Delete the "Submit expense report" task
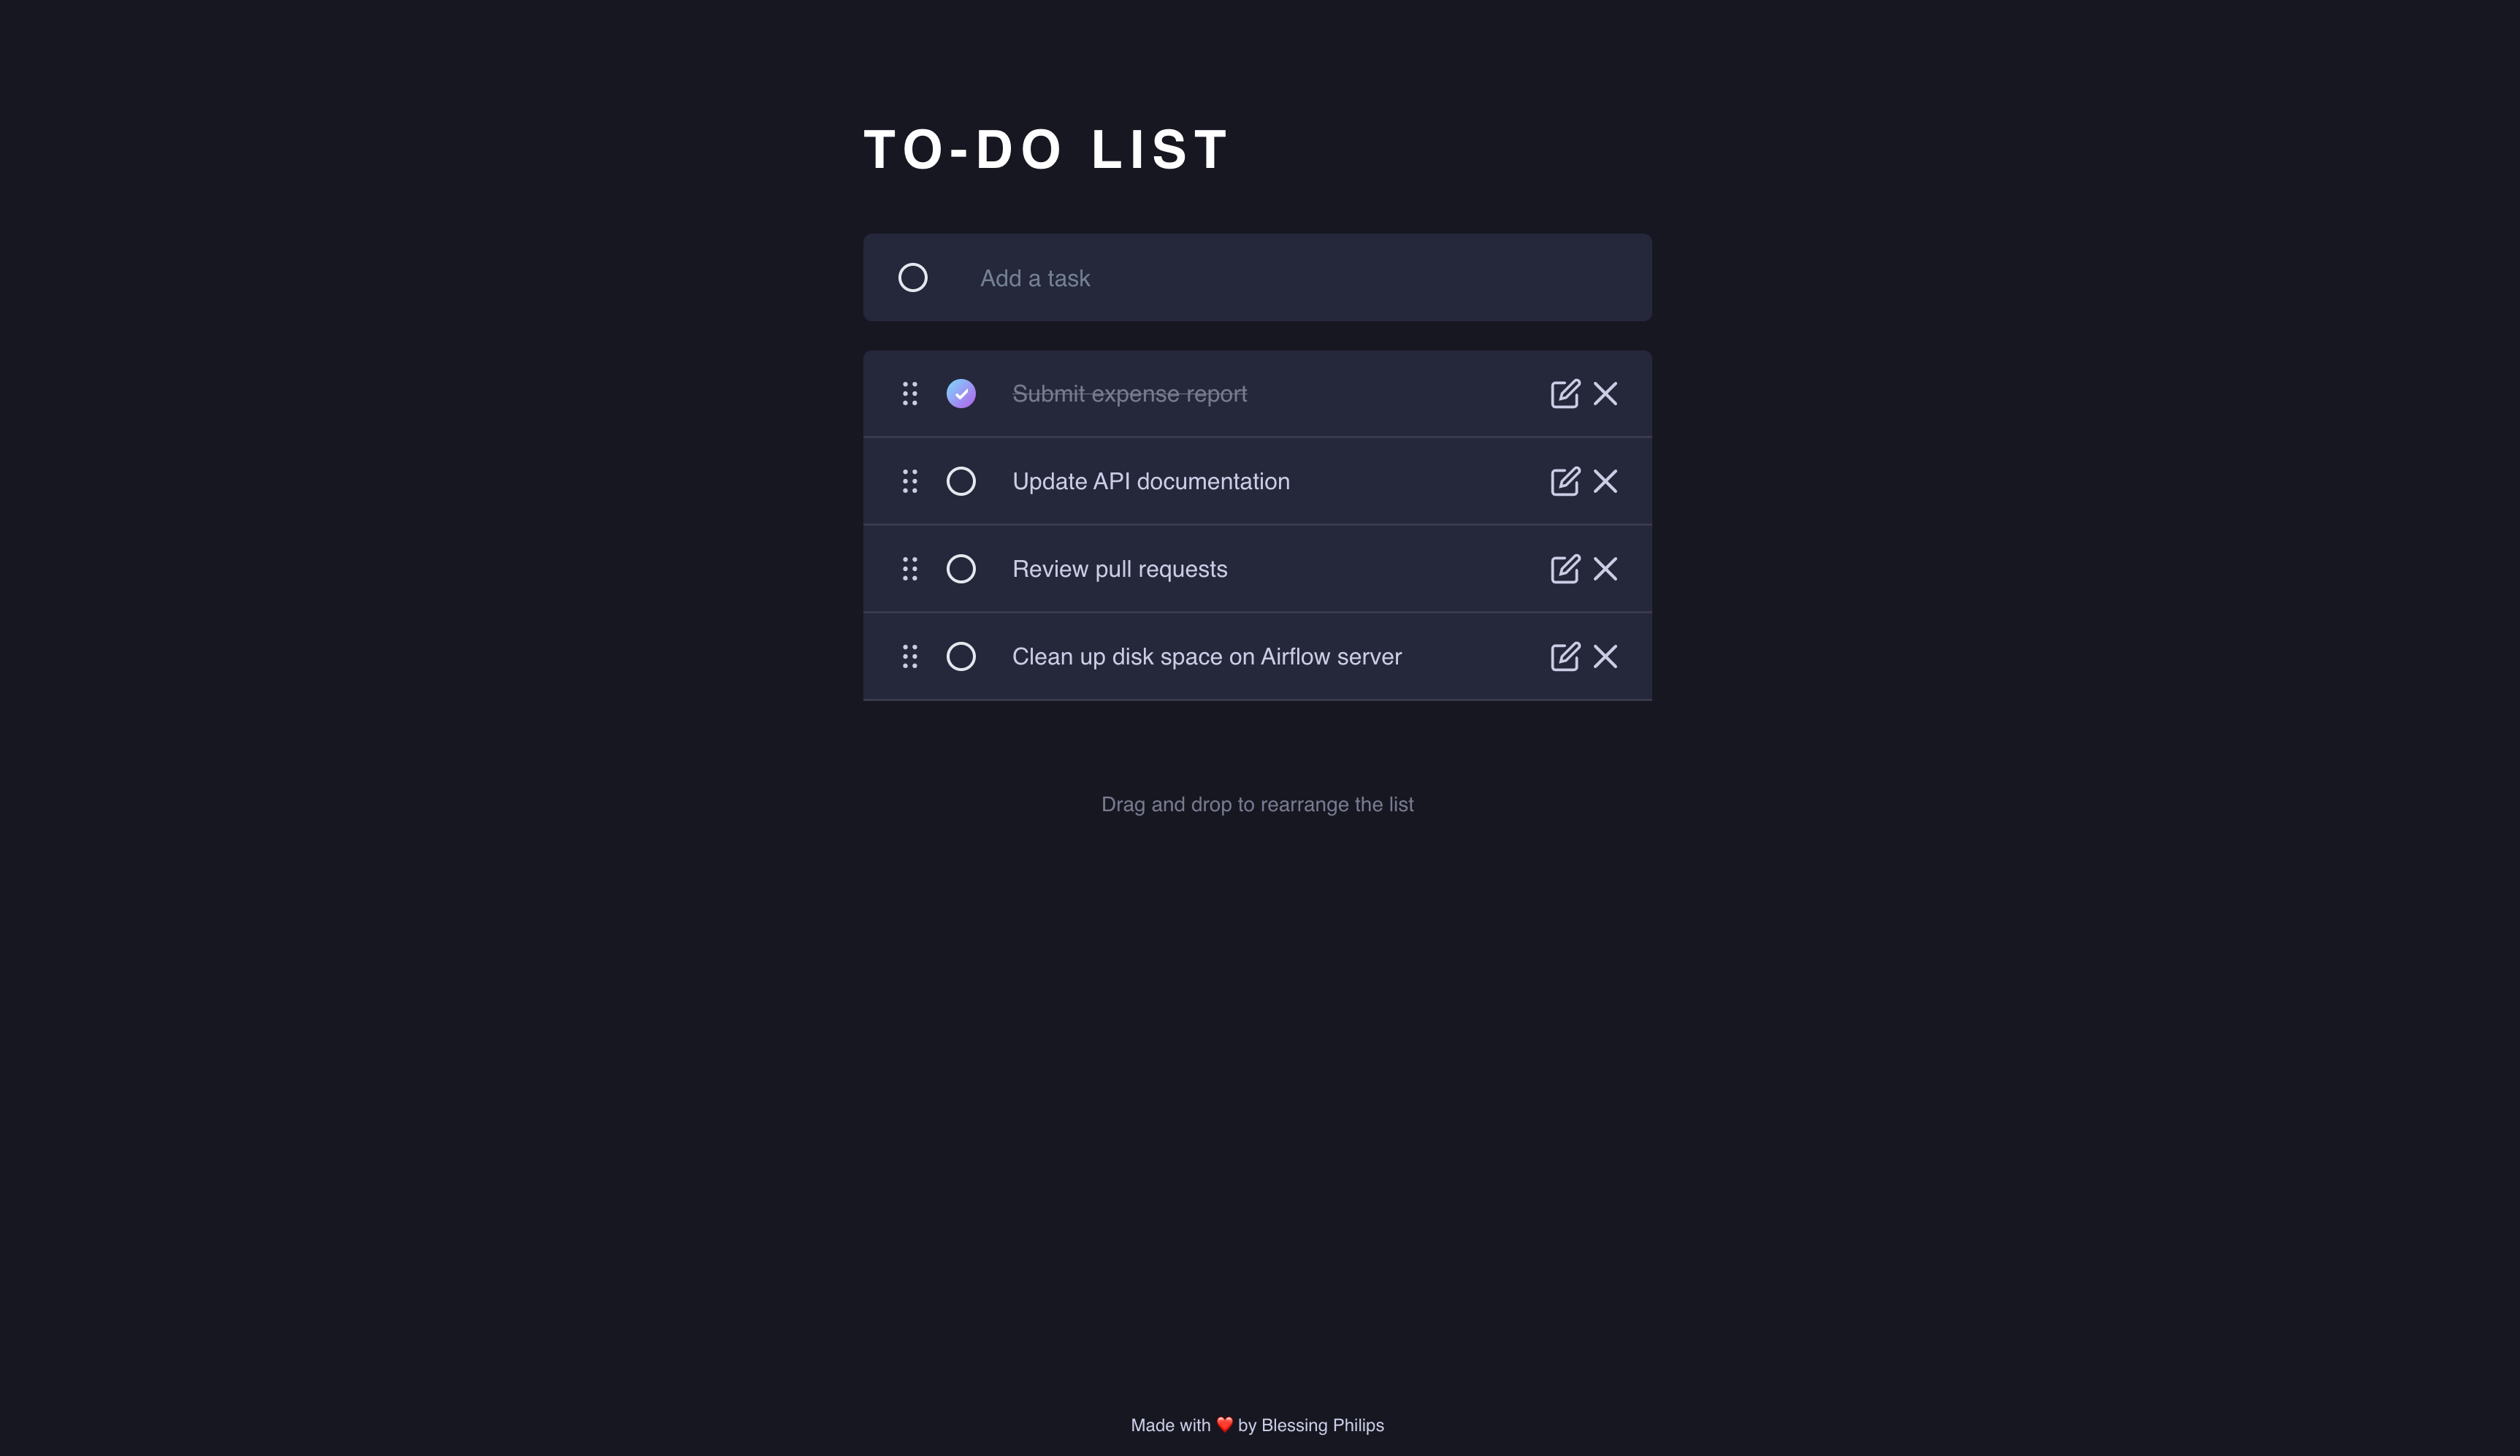 point(1606,393)
